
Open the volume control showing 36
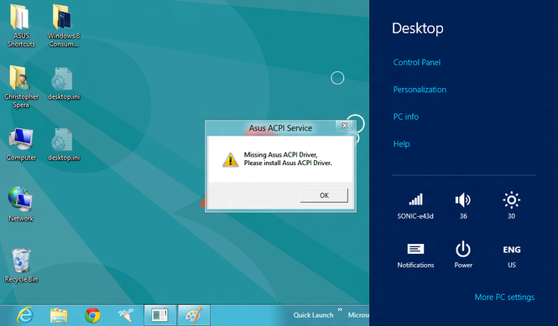463,206
